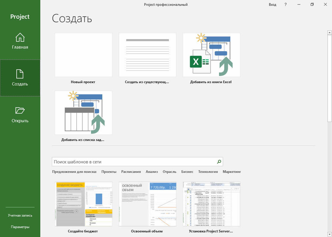Click the scrollbar up arrow
Viewport: 332px width, 237px height.
click(329, 33)
